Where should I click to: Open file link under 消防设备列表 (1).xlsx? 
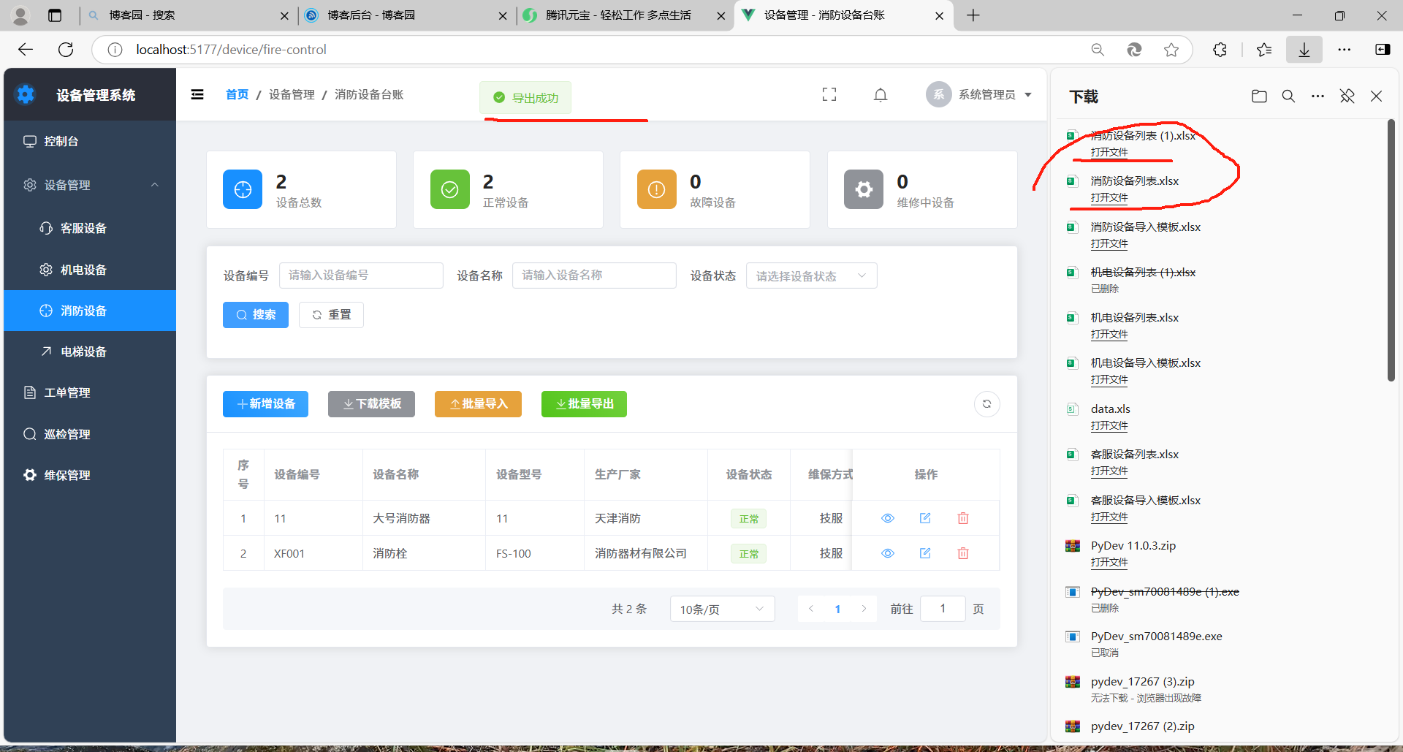coord(1109,152)
